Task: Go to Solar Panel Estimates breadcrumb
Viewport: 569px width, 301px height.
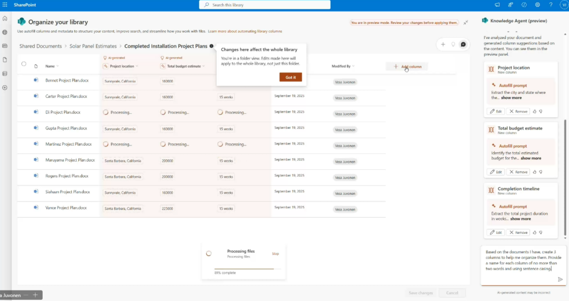Action: tap(93, 46)
